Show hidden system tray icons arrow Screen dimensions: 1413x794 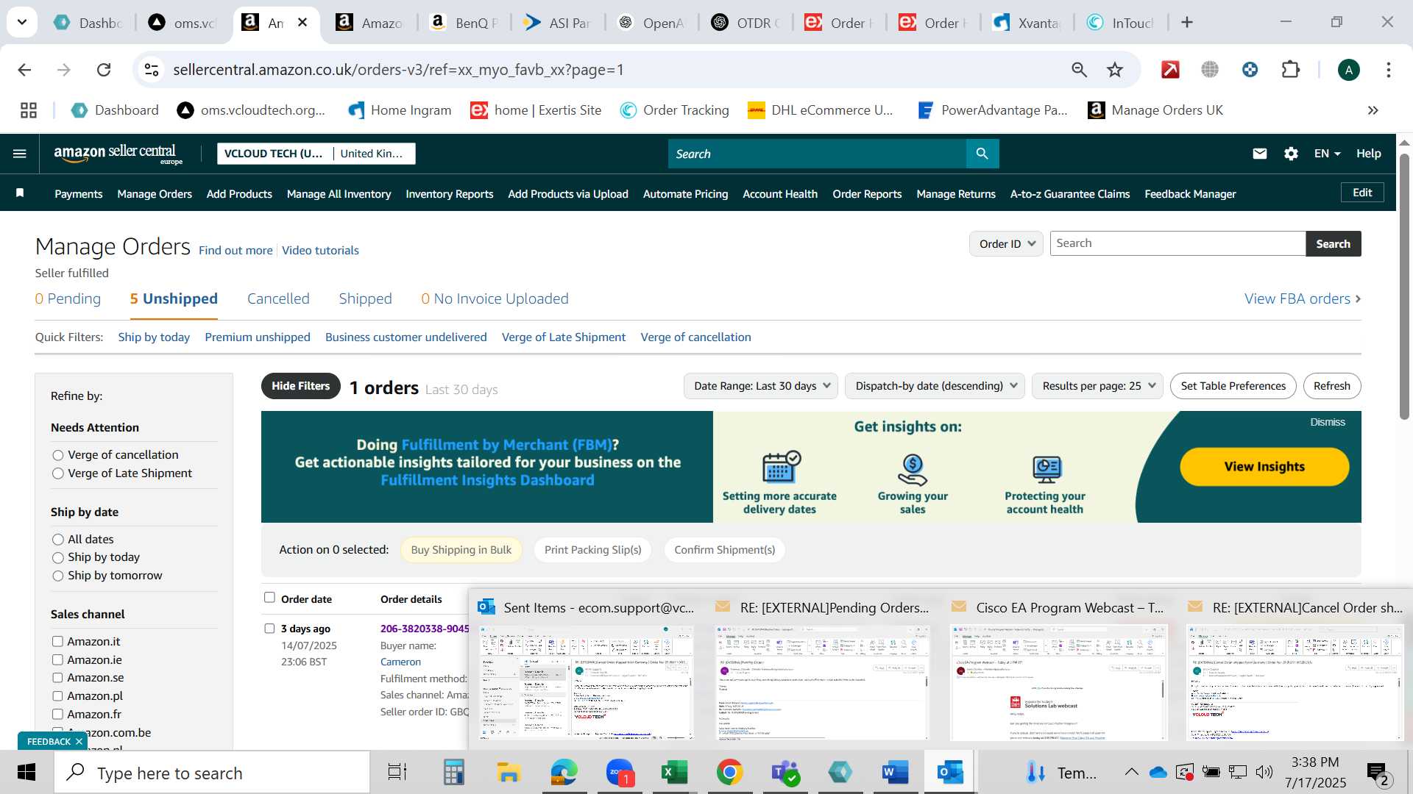click(1131, 772)
